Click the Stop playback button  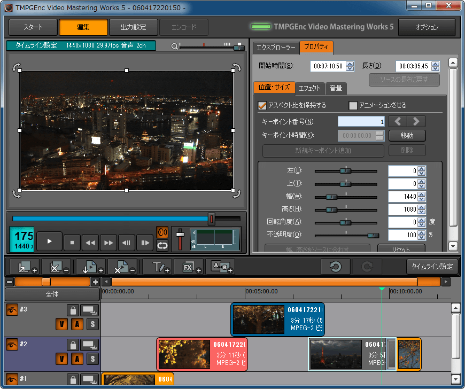(72, 243)
